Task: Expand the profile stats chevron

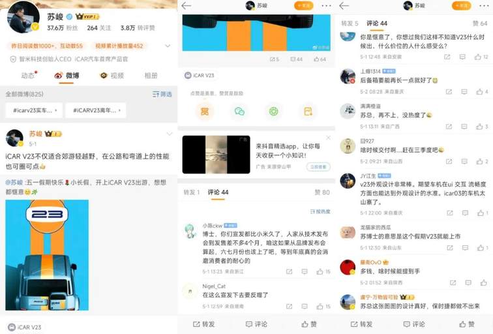Action: [x=168, y=46]
